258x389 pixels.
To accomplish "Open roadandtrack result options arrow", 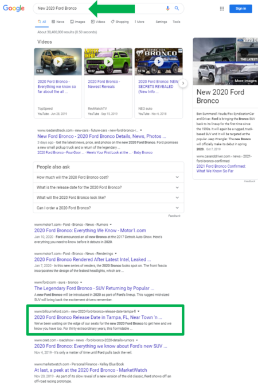I will coord(141,130).
